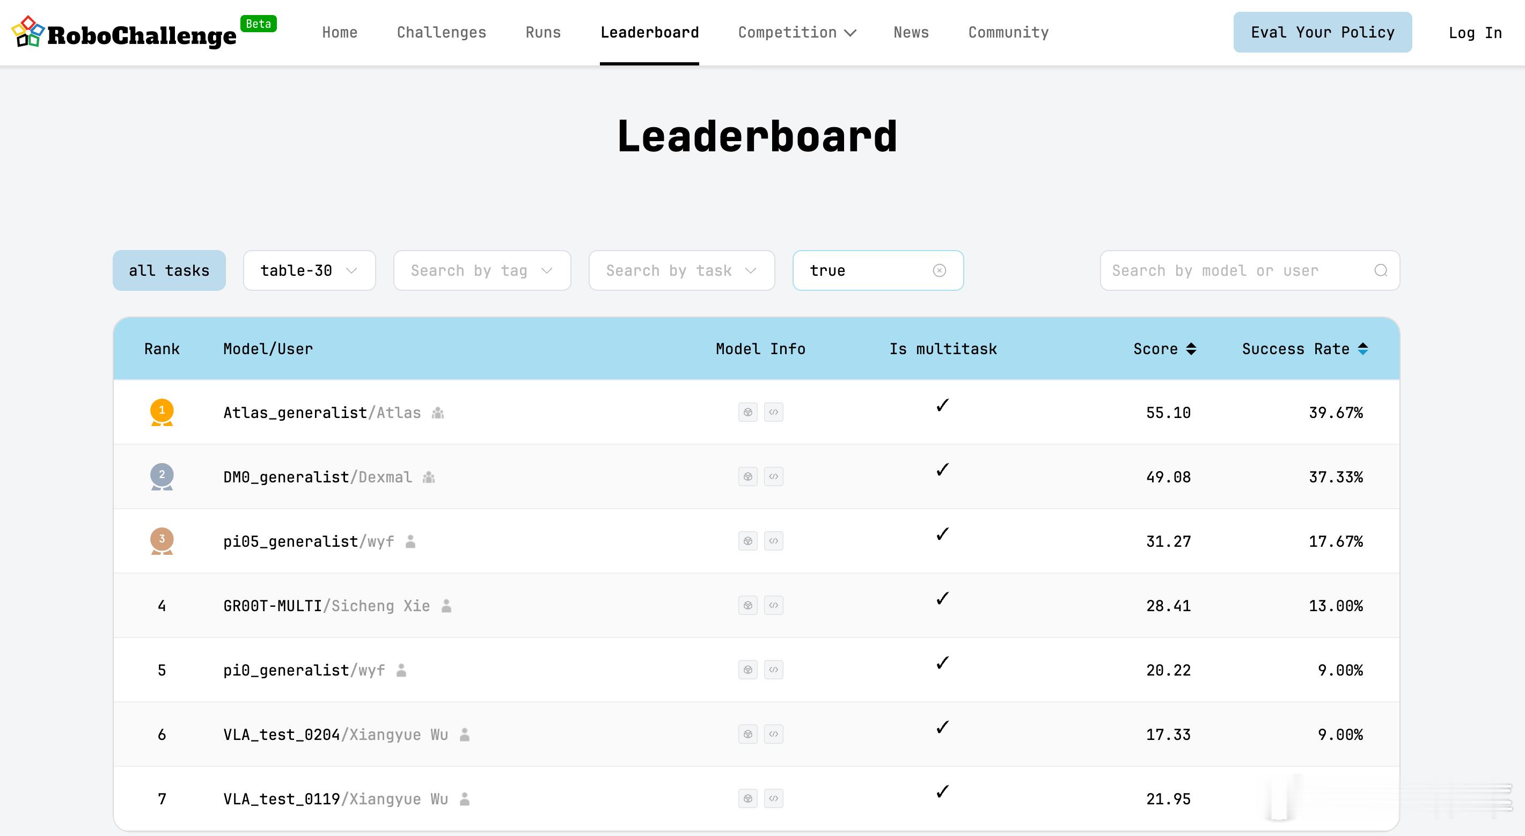Click the Log In link
Screen dimensions: 1525x836
1475,33
